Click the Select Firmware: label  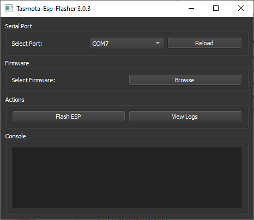click(33, 80)
